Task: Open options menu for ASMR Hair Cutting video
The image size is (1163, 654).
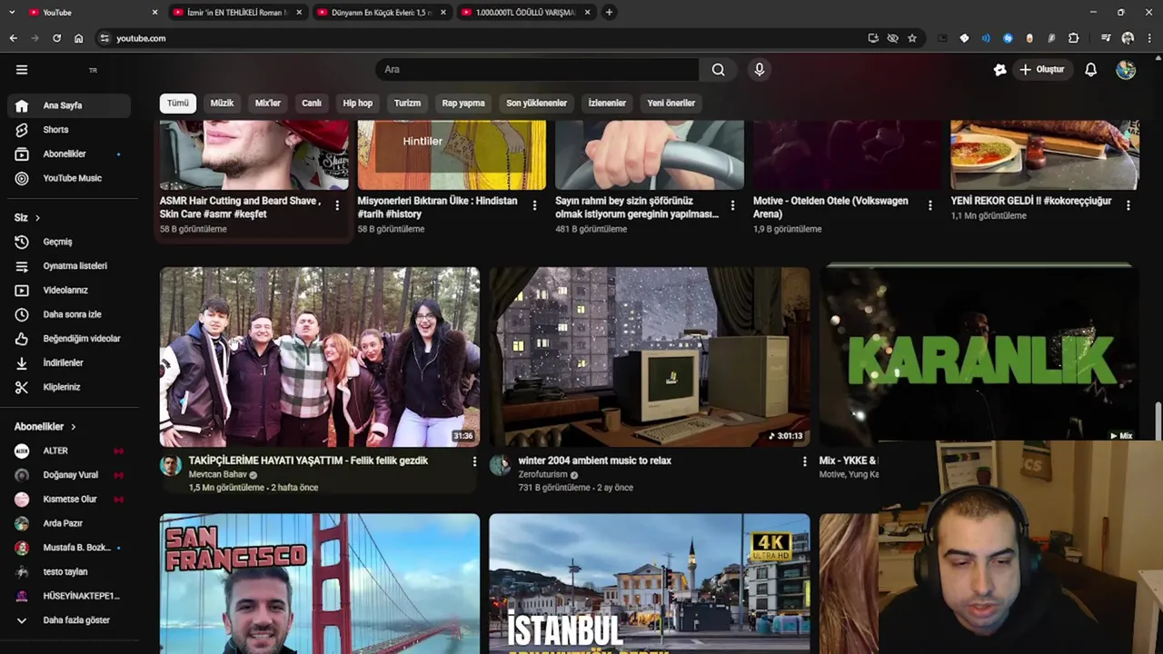Action: point(337,206)
